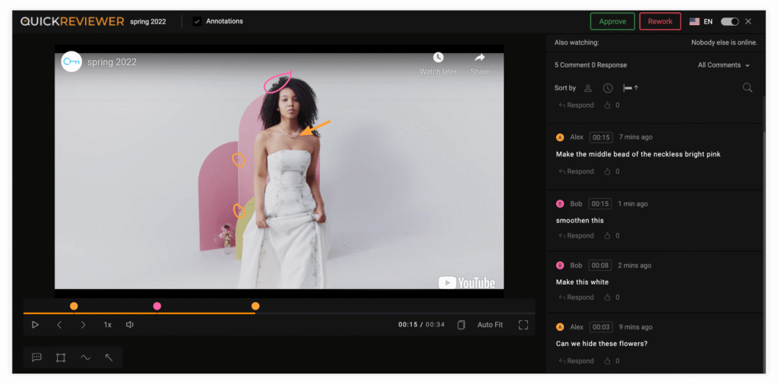Viewport: 778px width, 384px height.
Task: Search comments with magnifier icon
Action: tap(748, 88)
